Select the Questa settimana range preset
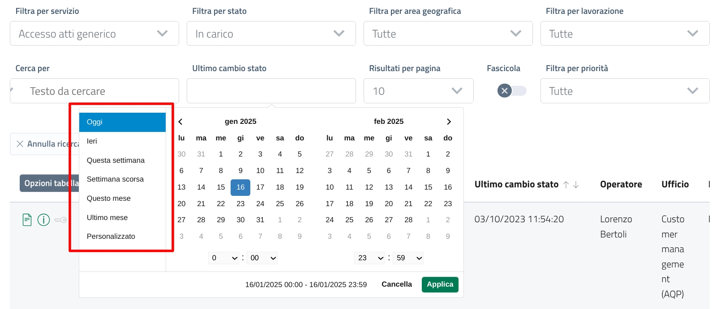The image size is (716, 309). click(116, 161)
